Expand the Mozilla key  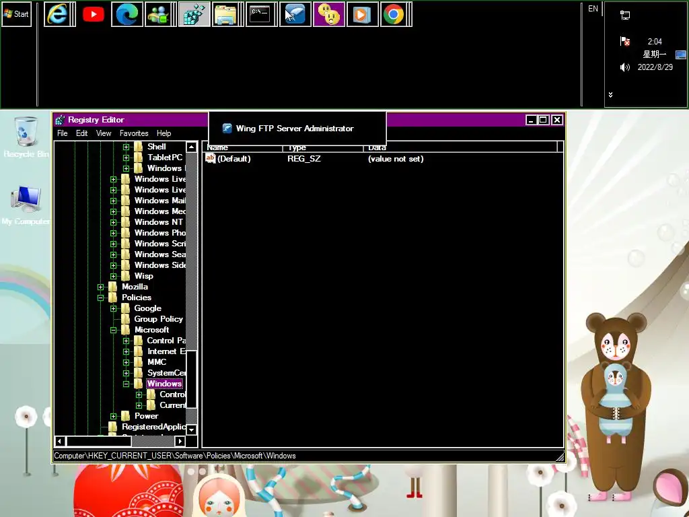(x=101, y=287)
